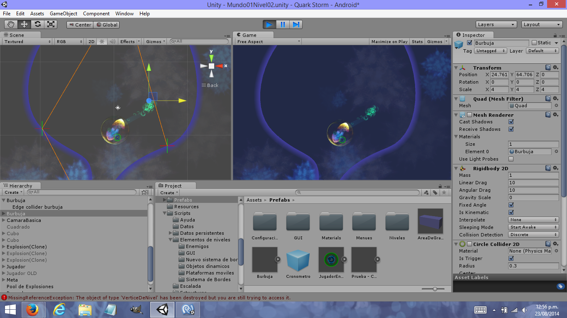Select the JugadorEn prefab thumbnail
Image resolution: width=567 pixels, height=318 pixels.
(331, 260)
